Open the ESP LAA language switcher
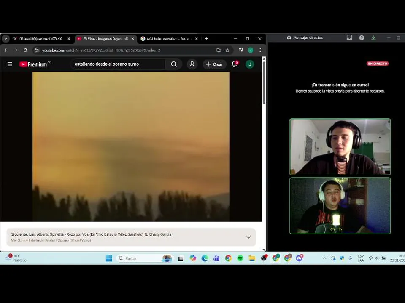 361,258
